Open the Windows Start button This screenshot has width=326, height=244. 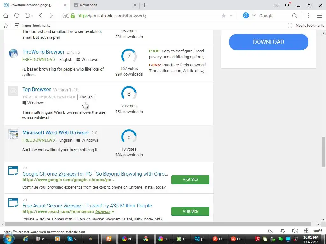click(8, 239)
